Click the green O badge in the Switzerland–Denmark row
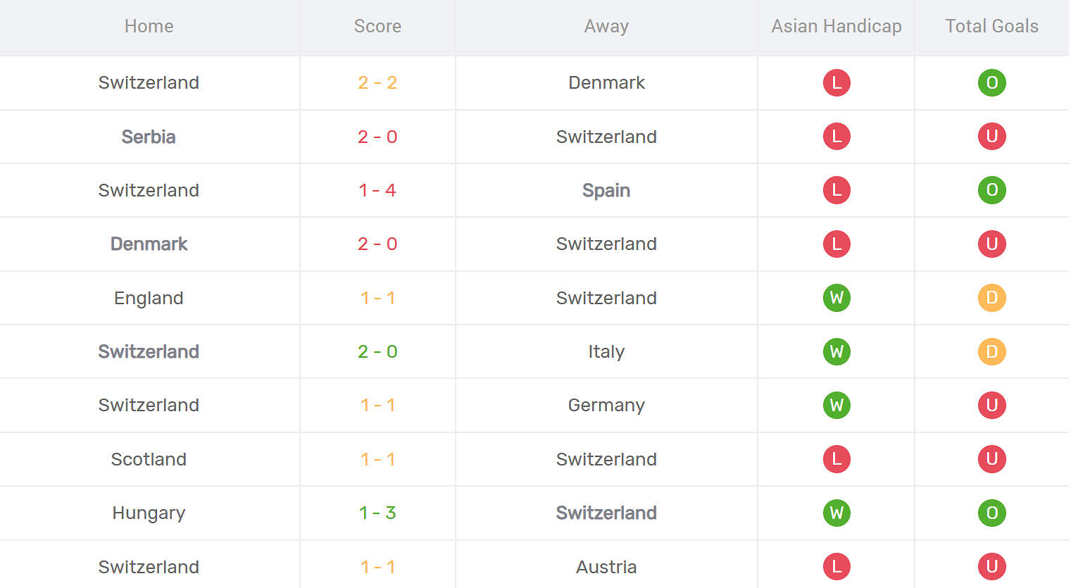This screenshot has height=588, width=1071. (991, 82)
